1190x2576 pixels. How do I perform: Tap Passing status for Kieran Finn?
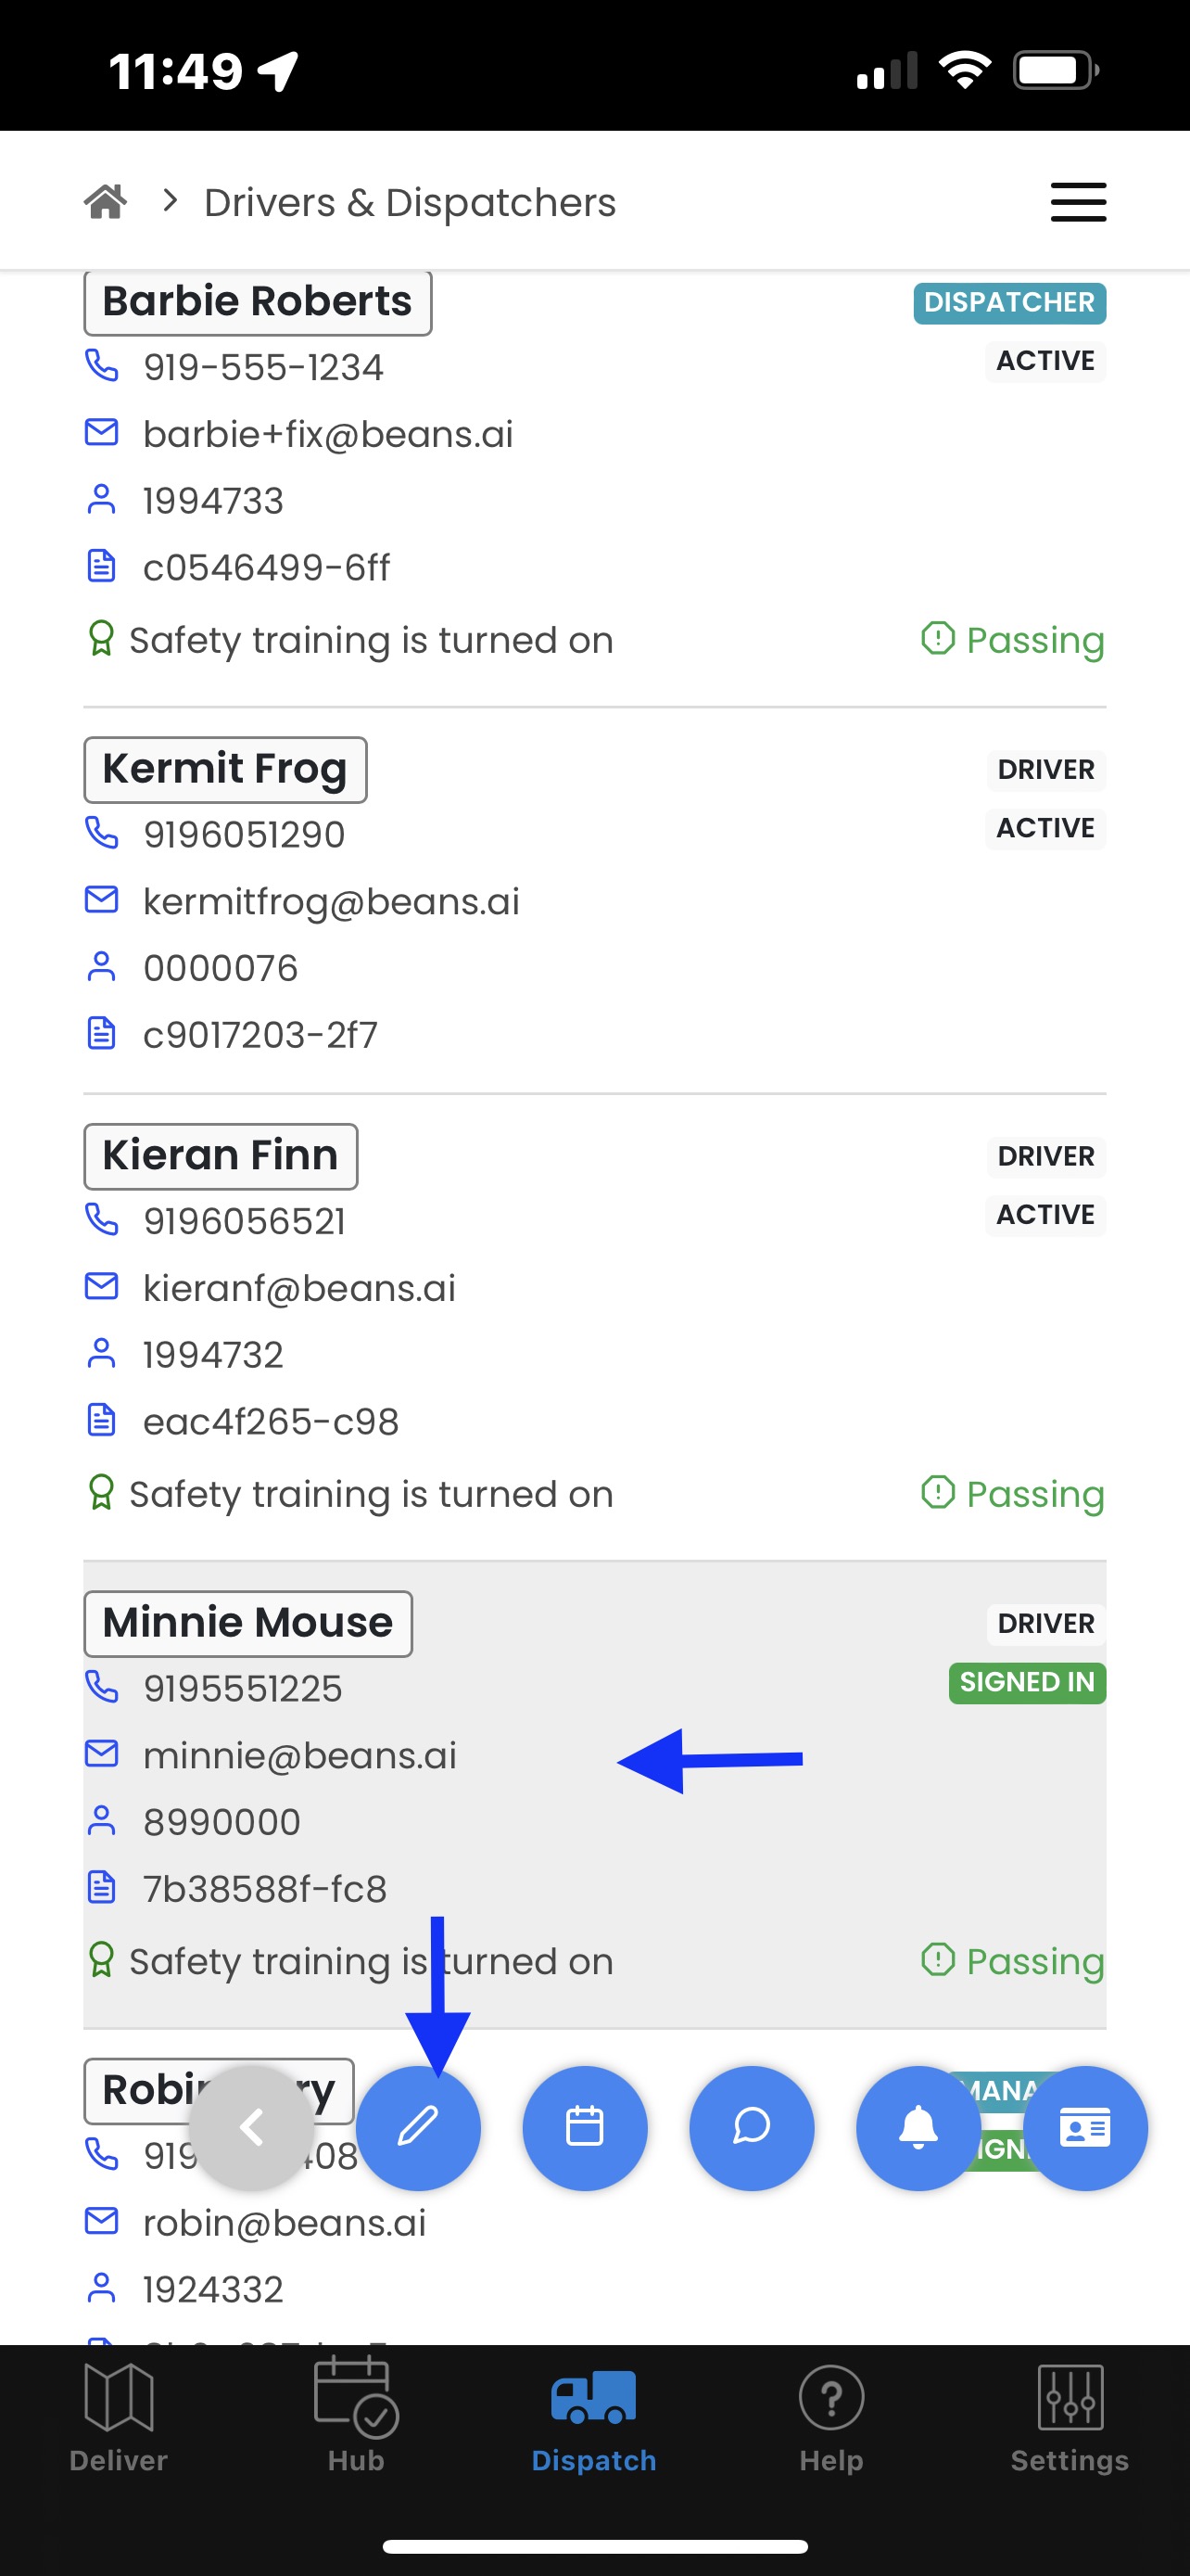coord(1012,1494)
